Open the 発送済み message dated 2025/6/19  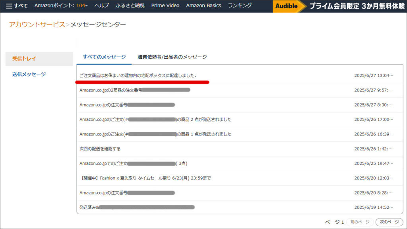click(x=240, y=207)
